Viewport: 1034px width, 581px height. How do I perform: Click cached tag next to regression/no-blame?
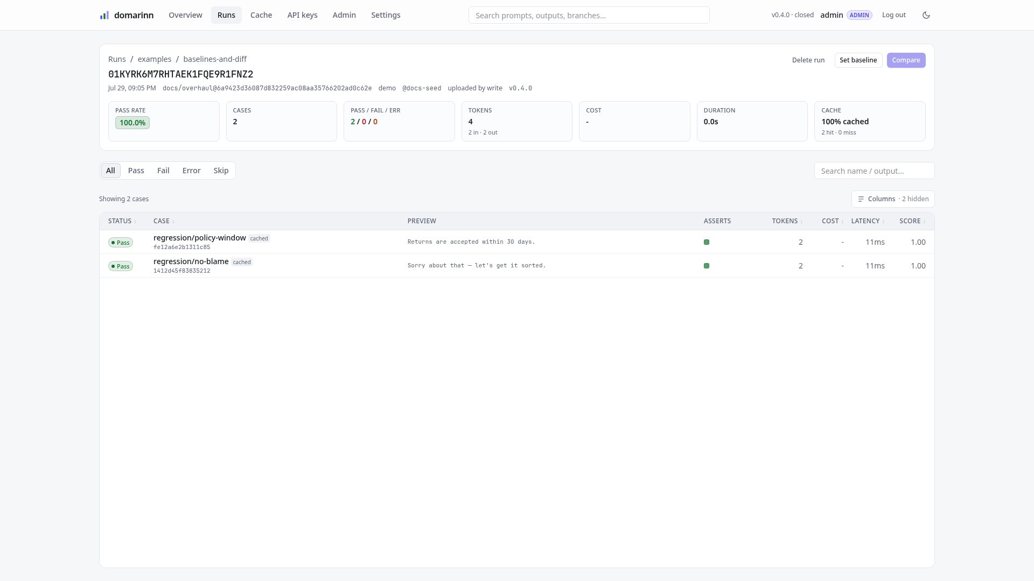point(242,262)
